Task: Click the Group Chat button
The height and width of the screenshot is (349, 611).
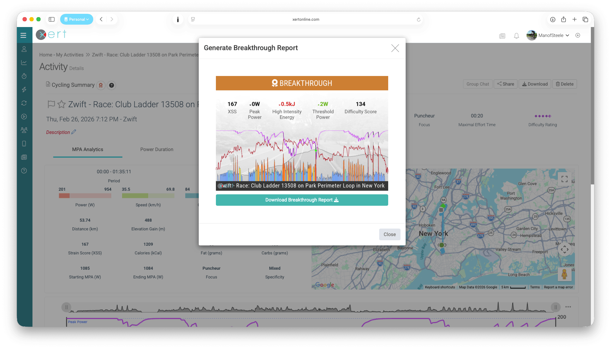Action: [x=477, y=84]
